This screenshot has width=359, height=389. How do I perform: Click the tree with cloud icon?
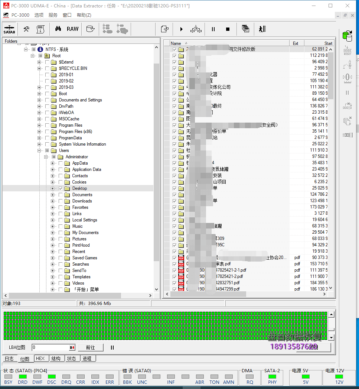[x=122, y=29]
